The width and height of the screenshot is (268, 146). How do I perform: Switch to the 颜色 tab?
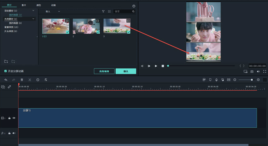[39, 5]
